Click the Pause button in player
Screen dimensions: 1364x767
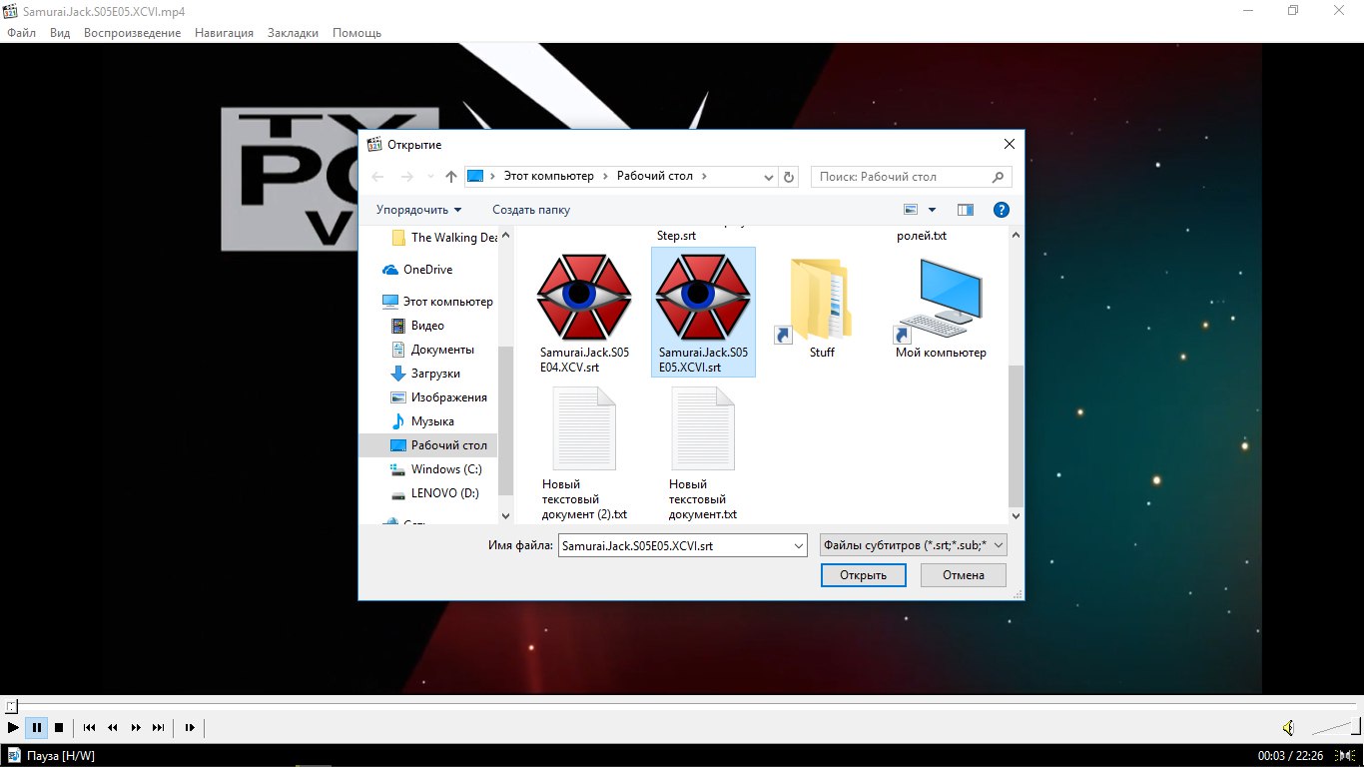pos(36,728)
